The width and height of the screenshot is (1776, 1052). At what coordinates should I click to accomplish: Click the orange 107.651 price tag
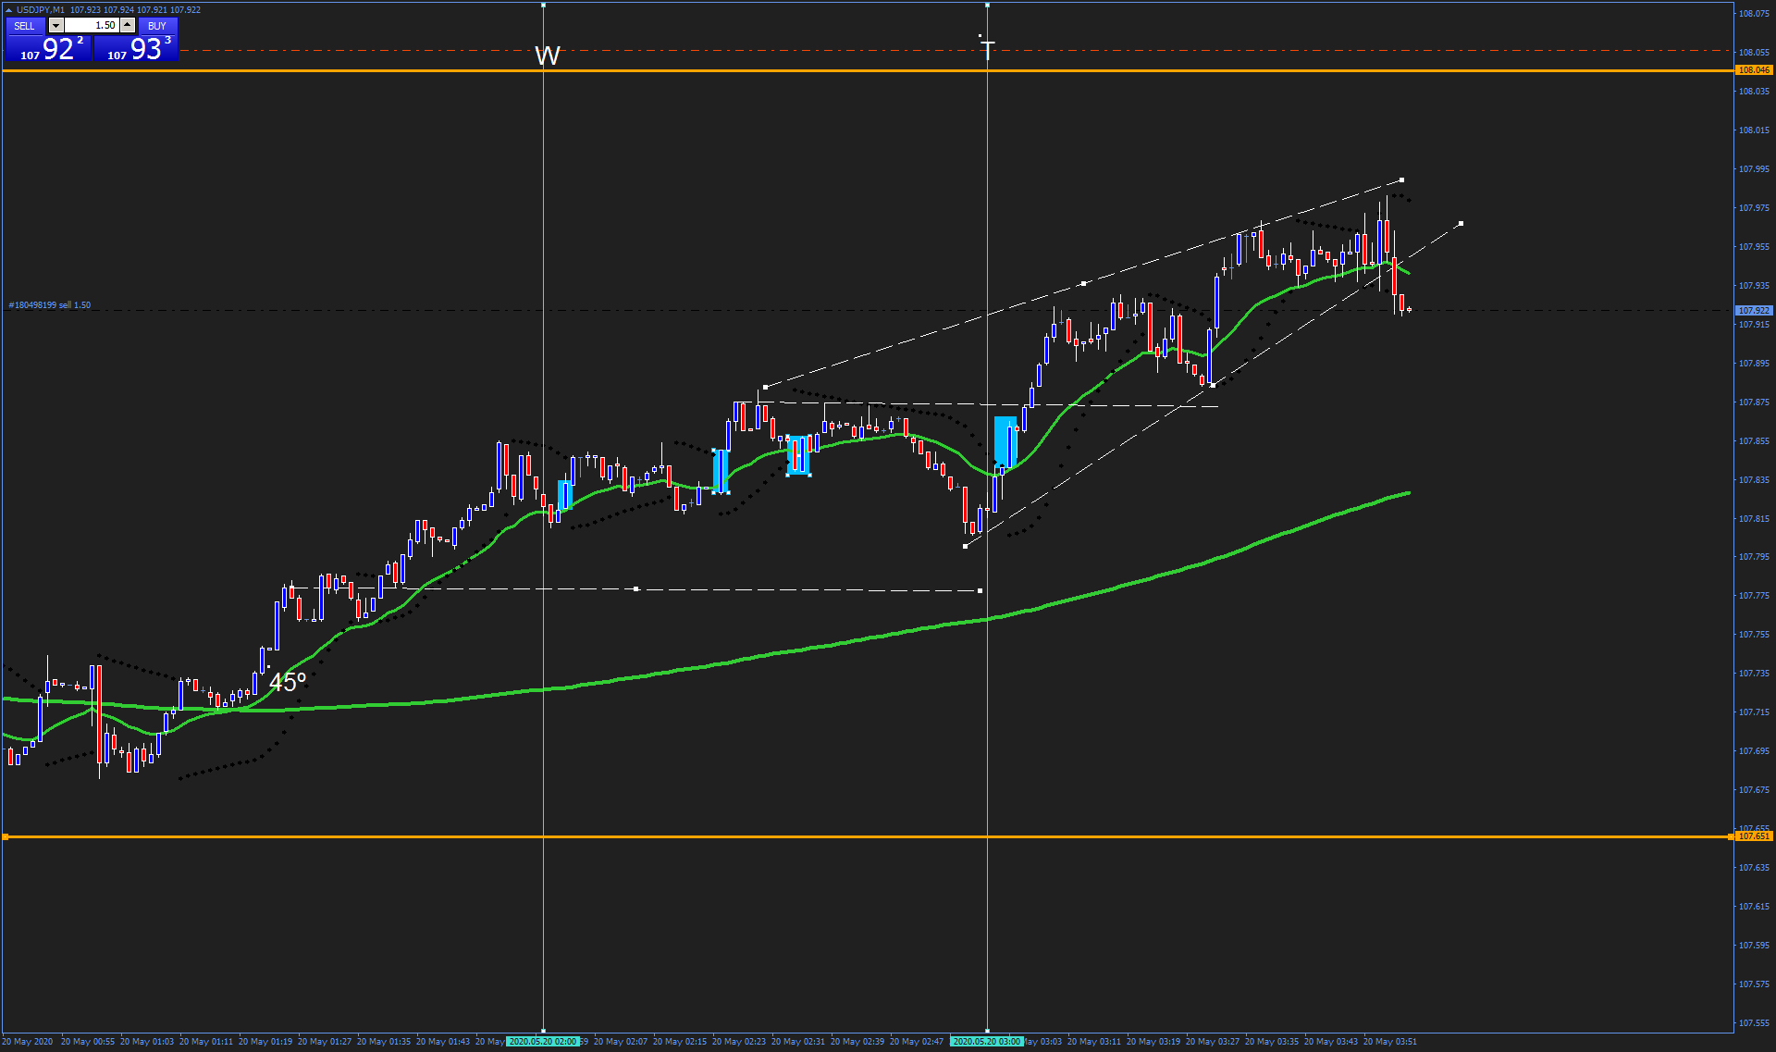click(x=1753, y=836)
